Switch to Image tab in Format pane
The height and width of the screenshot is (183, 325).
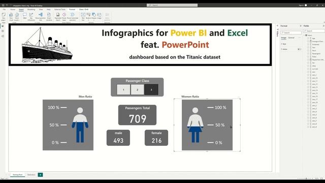click(283, 38)
